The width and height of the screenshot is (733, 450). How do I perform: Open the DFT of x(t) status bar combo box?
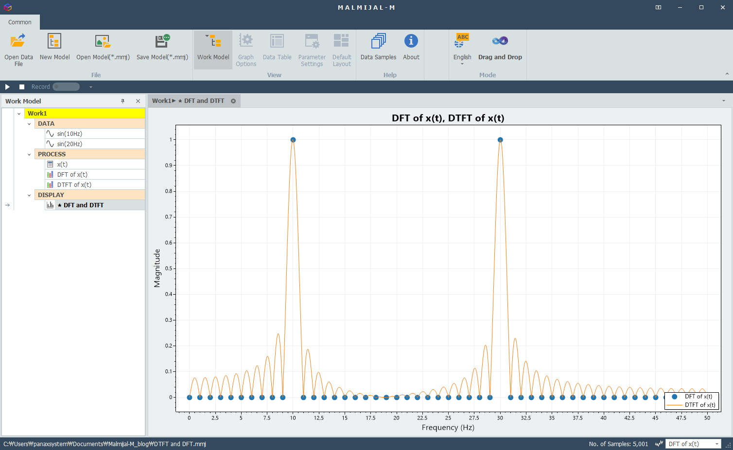pyautogui.click(x=693, y=444)
